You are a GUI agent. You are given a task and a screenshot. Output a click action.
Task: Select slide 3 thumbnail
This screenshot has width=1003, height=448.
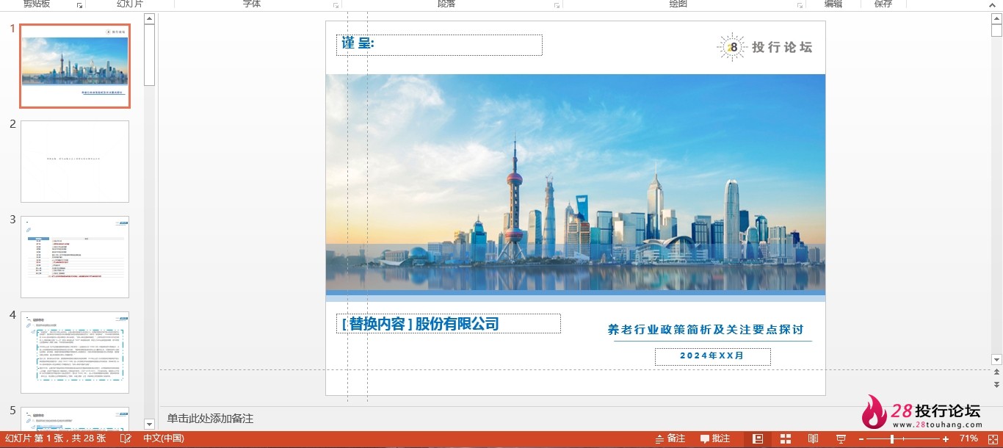[75, 257]
